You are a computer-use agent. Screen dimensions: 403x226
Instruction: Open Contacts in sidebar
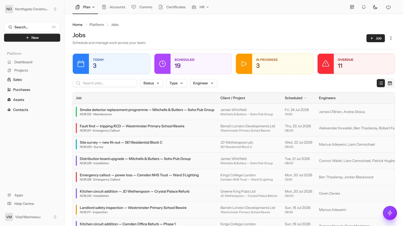click(x=20, y=110)
